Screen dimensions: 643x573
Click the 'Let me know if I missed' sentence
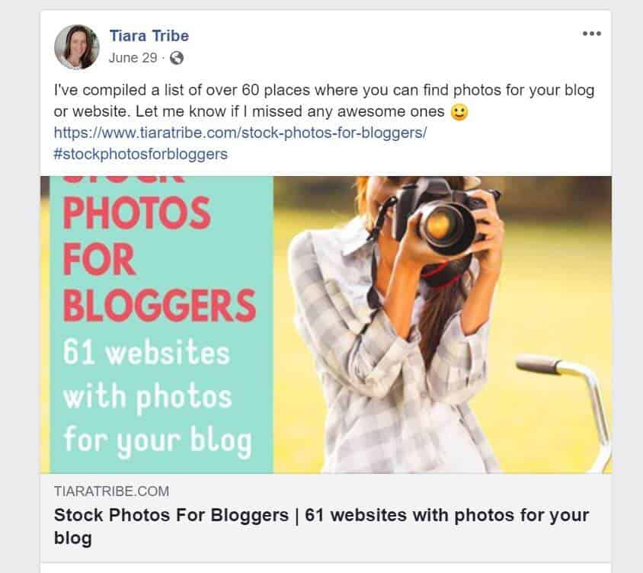click(290, 111)
